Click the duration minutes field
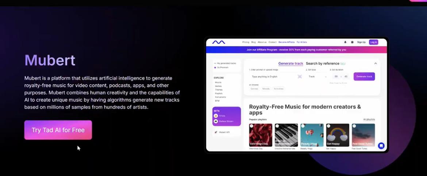The width and height of the screenshot is (427, 176). click(336, 77)
